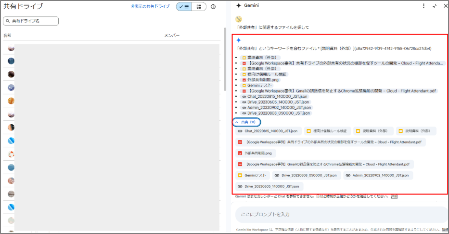Click the image icon of 外部共有制限.png bullet
Viewport: 449px width, 234px height.
[244, 80]
